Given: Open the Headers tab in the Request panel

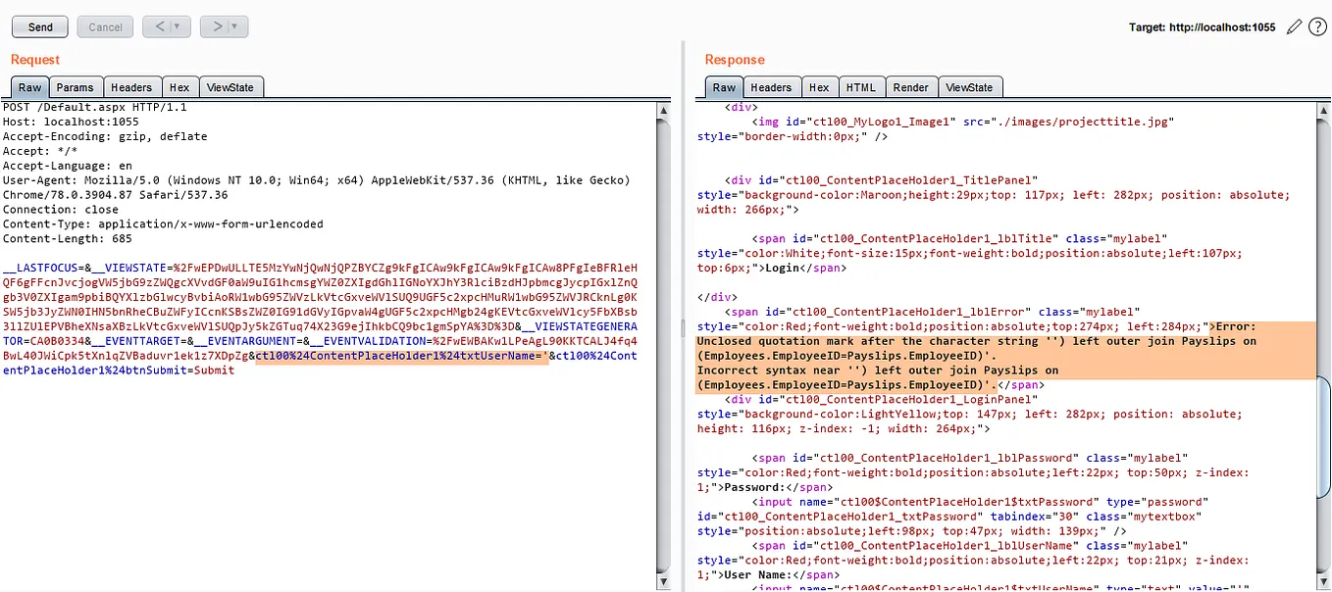Looking at the screenshot, I should tap(131, 87).
